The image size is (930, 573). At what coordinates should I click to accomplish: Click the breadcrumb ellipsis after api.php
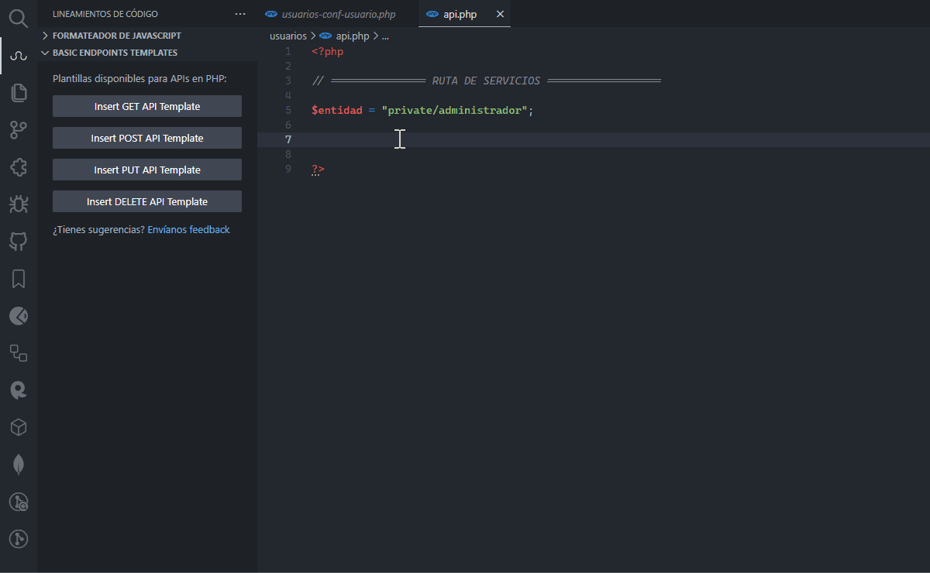[x=385, y=36]
